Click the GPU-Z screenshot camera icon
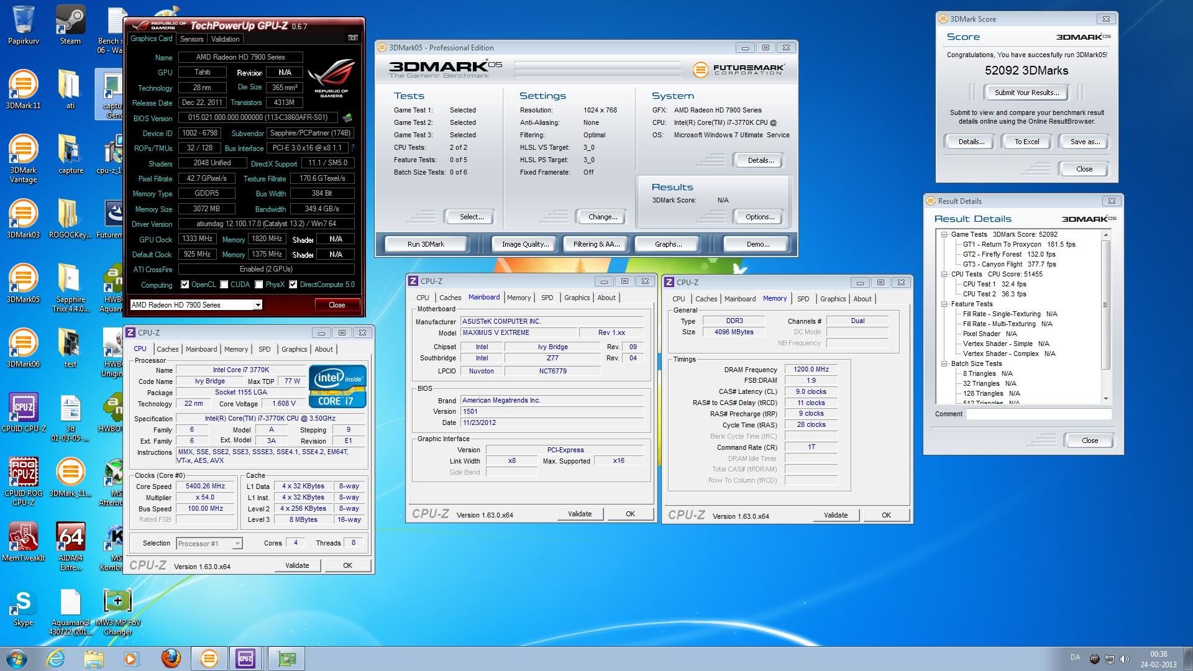Image resolution: width=1193 pixels, height=671 pixels. point(352,38)
